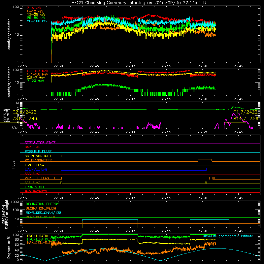
Task: Choose the 'FLARE_FLAG' label
Action: coord(34,165)
